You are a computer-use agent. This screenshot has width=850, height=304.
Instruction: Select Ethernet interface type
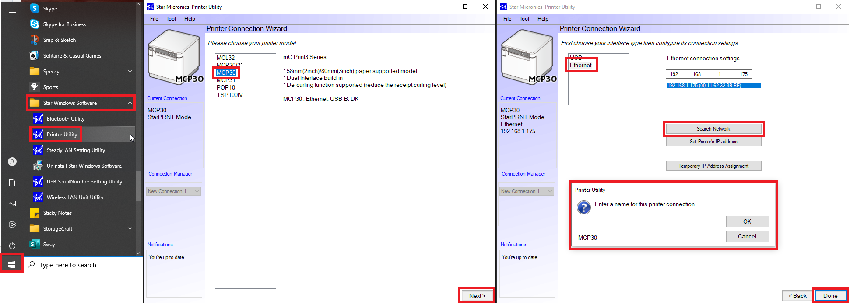click(x=581, y=65)
